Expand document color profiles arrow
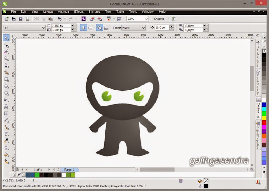269x191 pixels. coord(145,186)
